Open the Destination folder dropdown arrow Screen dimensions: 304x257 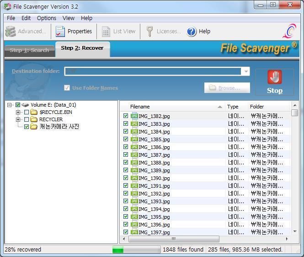click(246, 72)
